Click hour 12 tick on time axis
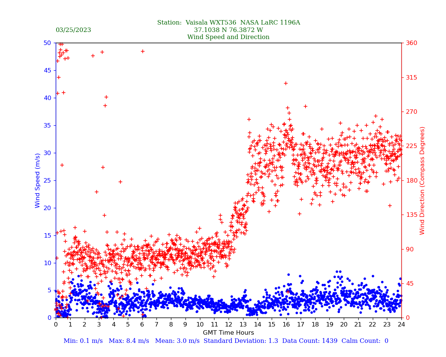 (229, 324)
